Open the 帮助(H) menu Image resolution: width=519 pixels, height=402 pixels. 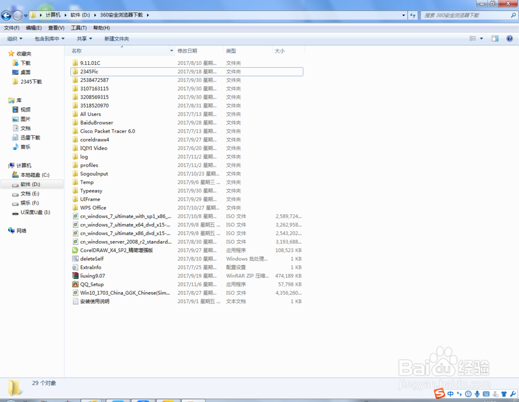[x=101, y=28]
